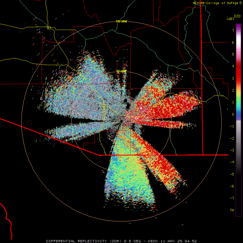Image resolution: width=243 pixels, height=243 pixels.
Task: Click the 1 value on color scale
Action: click(233, 102)
